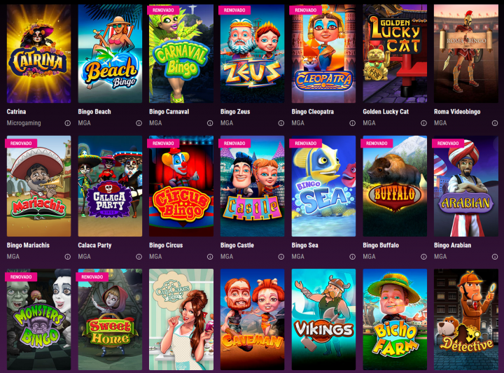Viewport: 504px width, 373px height.
Task: Click info icon for Bingo Sea
Action: click(352, 257)
